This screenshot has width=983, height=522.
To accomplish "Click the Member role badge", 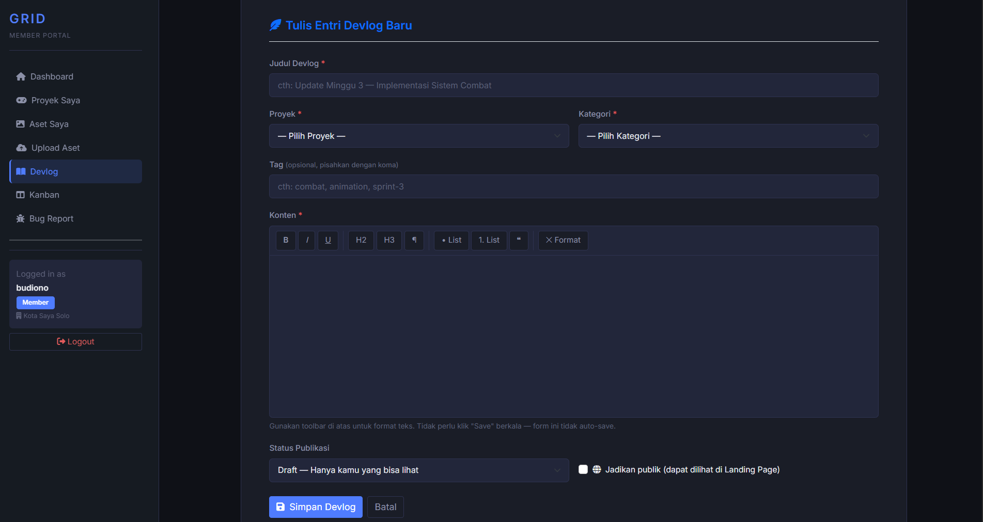I will pyautogui.click(x=35, y=303).
